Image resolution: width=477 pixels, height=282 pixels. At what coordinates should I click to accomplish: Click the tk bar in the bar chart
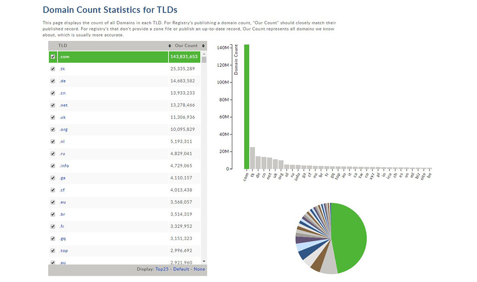coord(252,158)
